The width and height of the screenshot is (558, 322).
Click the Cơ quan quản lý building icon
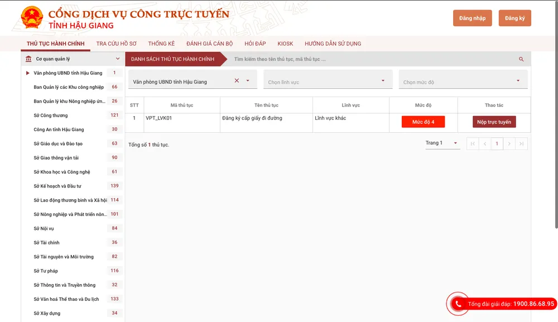pos(28,59)
